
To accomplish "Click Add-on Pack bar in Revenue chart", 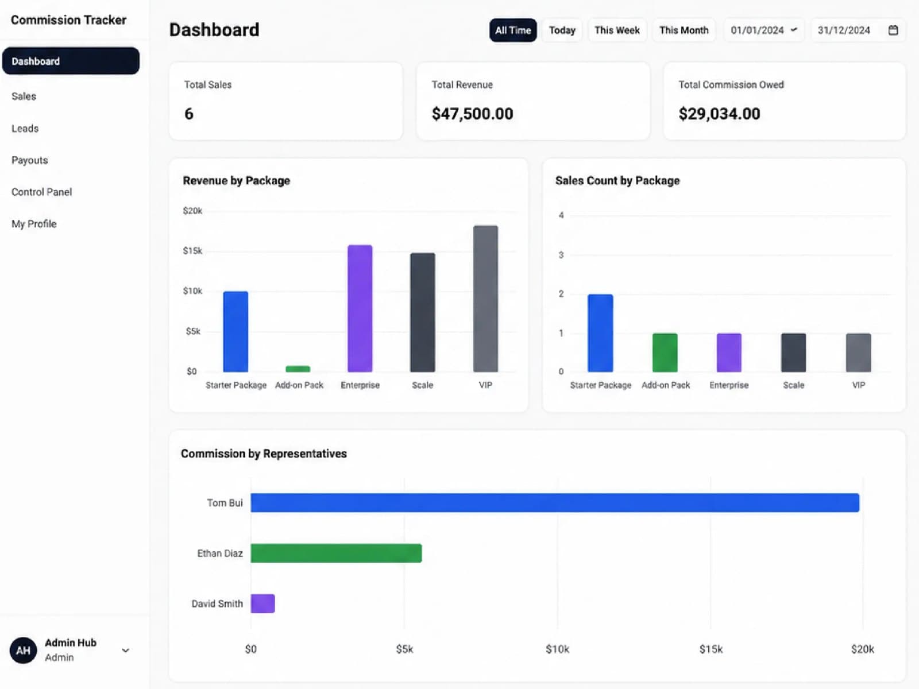I will pos(298,369).
